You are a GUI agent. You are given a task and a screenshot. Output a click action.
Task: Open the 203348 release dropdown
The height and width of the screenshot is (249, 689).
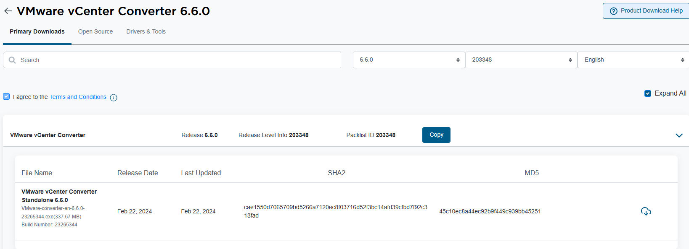click(x=521, y=60)
